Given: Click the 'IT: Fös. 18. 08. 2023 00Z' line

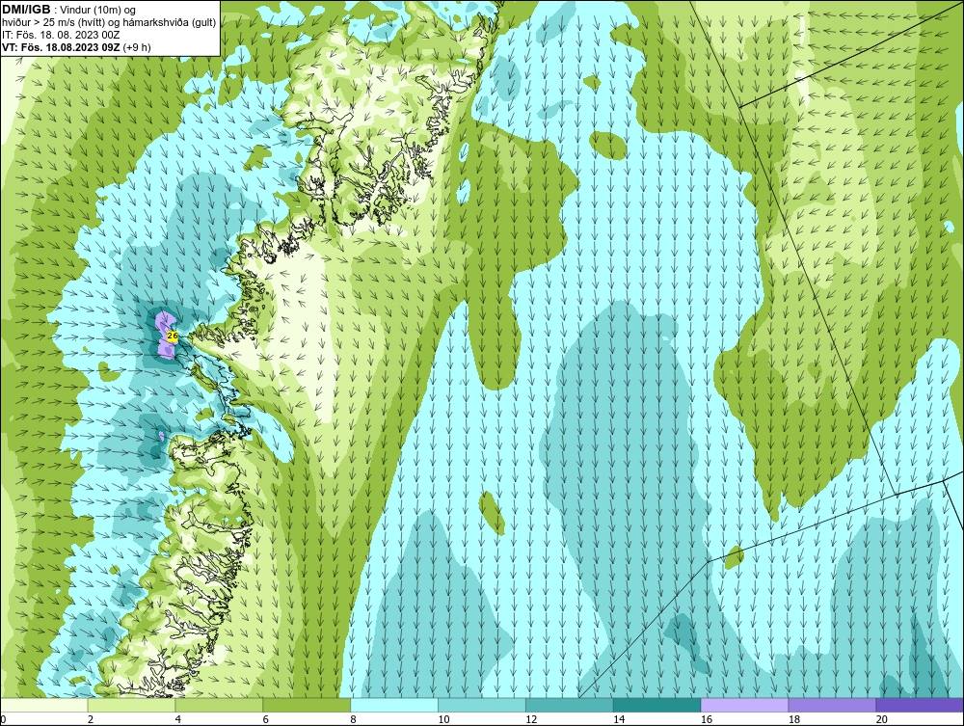Looking at the screenshot, I should (61, 35).
